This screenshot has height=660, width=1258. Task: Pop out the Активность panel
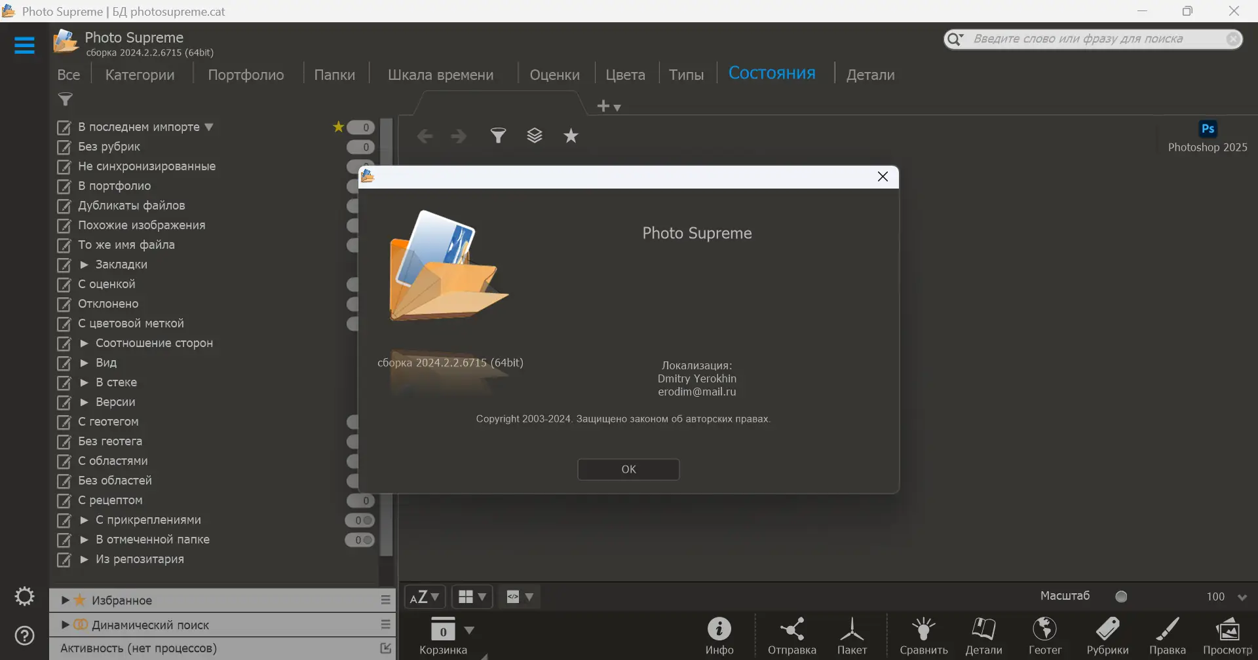coord(386,648)
